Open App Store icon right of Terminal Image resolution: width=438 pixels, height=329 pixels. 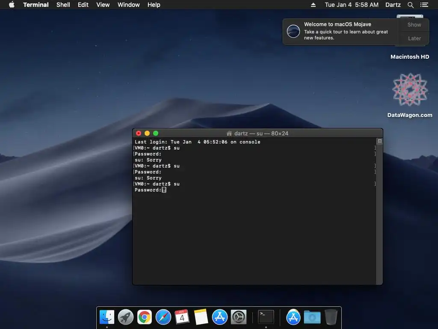point(293,317)
